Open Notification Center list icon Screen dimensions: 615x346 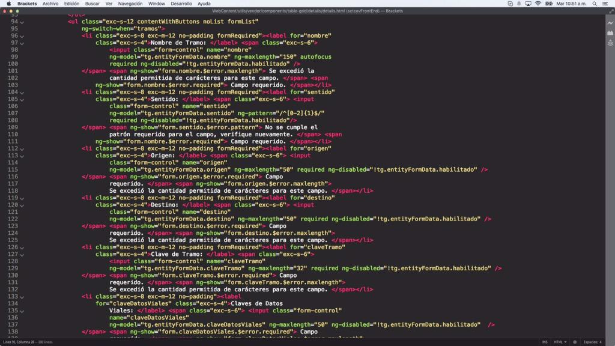(605, 4)
